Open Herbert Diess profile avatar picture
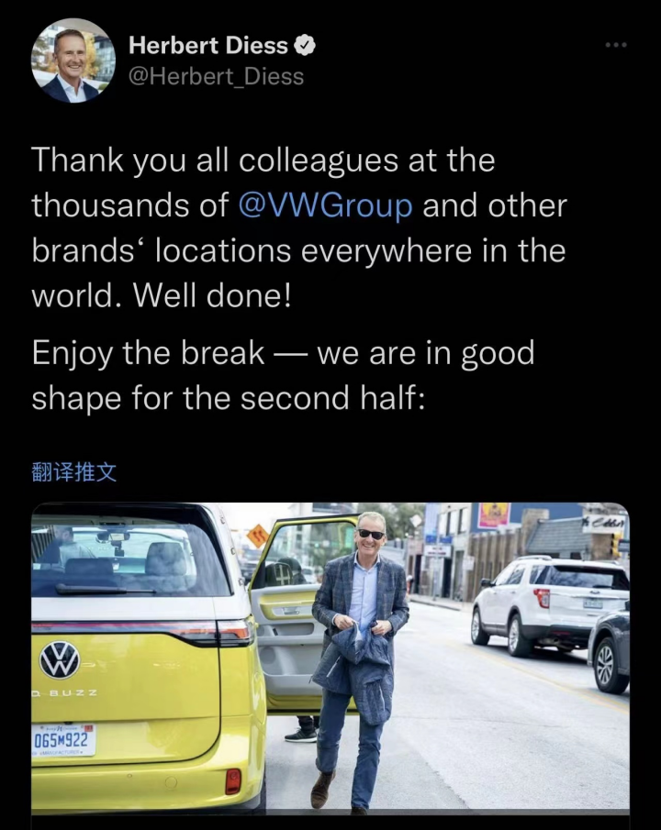661x830 pixels. pyautogui.click(x=73, y=61)
